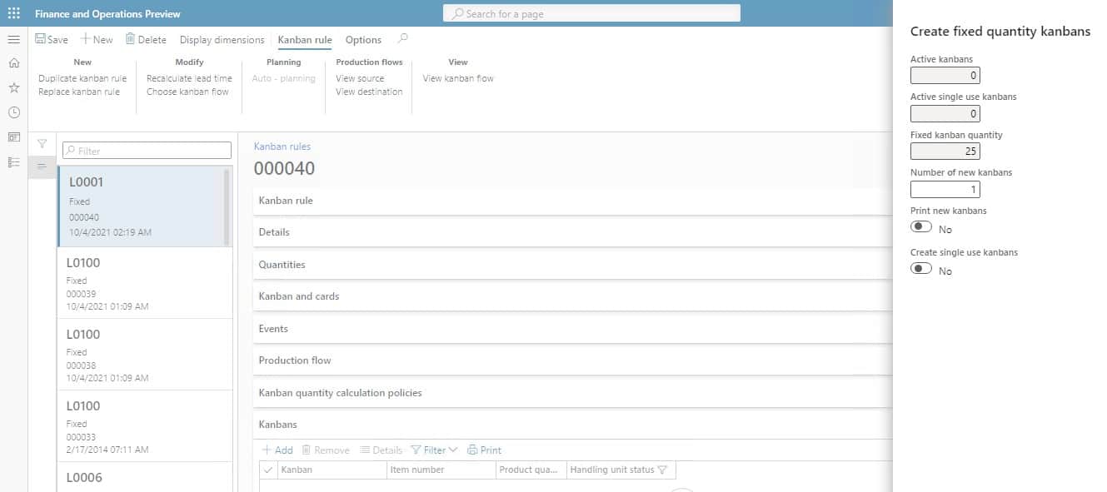Toggle the list pane collapse icon
The image size is (1107, 492).
click(42, 166)
